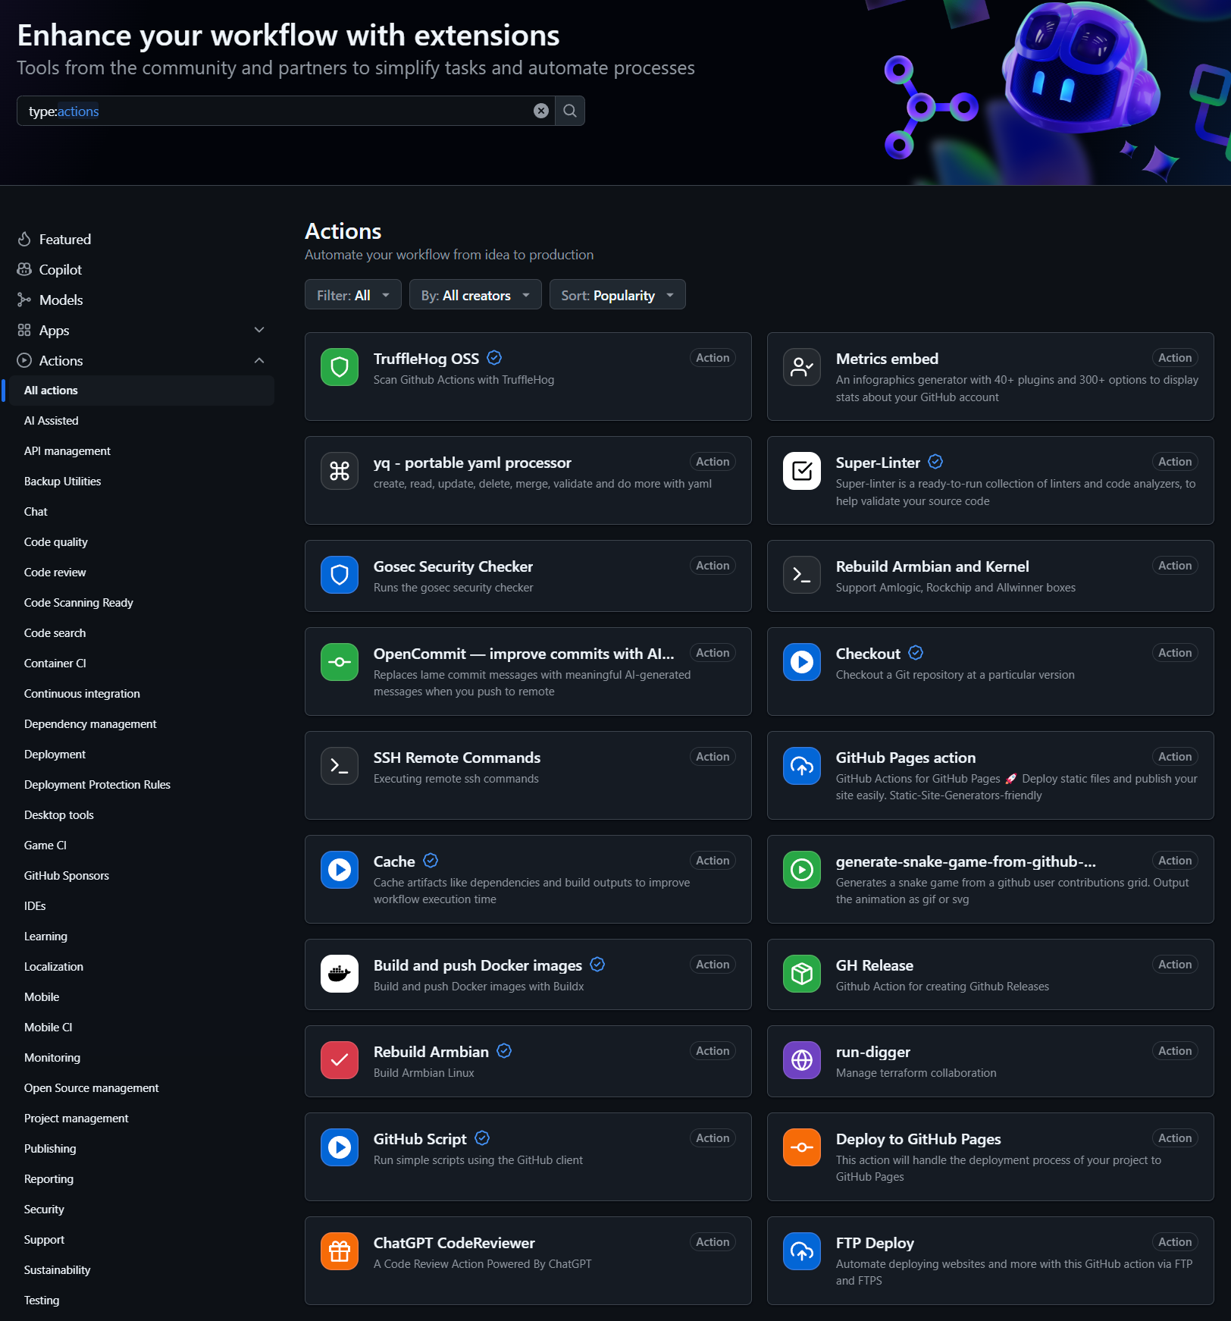Click the Checkout blue play icon
Image resolution: width=1231 pixels, height=1321 pixels.
click(802, 662)
